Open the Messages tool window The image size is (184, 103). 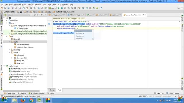point(9,94)
